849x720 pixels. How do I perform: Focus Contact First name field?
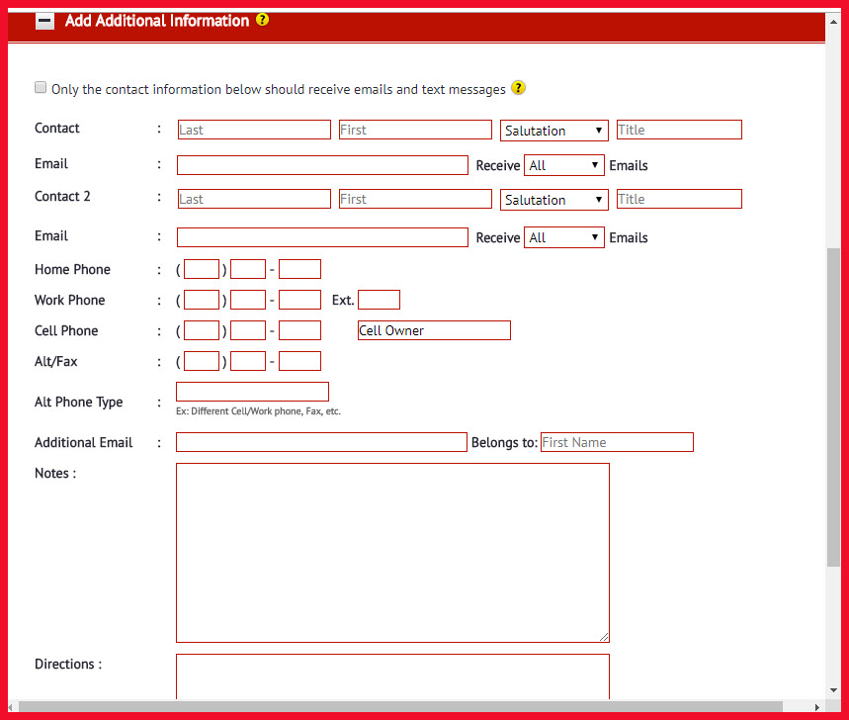(415, 130)
